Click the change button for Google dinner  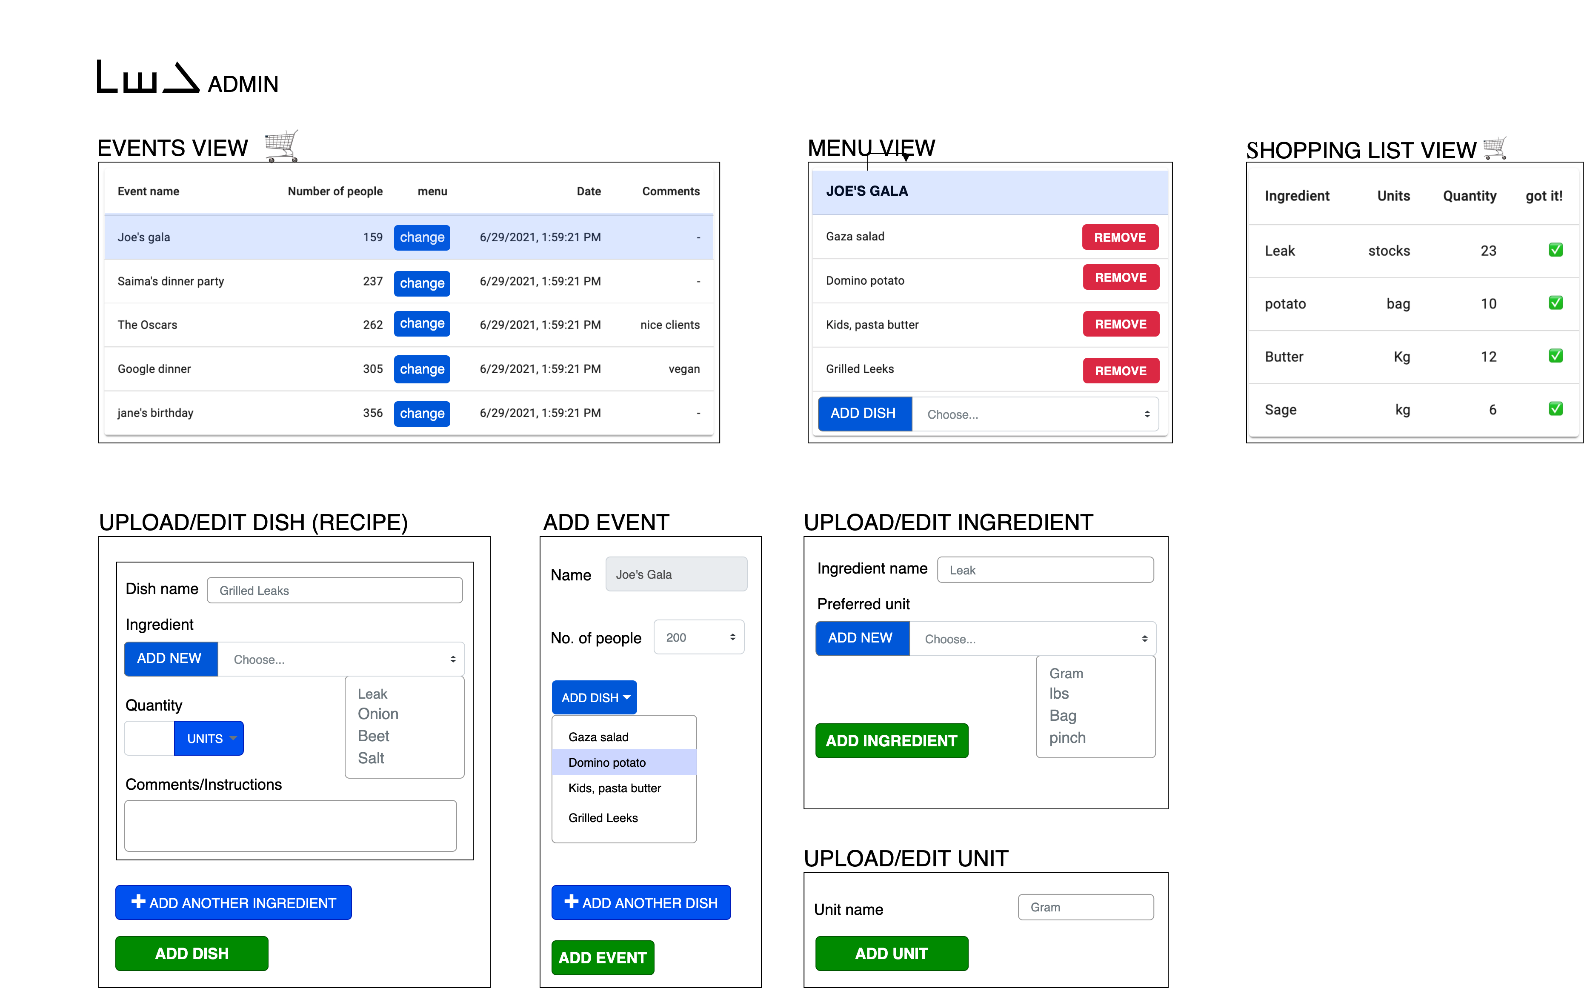421,368
